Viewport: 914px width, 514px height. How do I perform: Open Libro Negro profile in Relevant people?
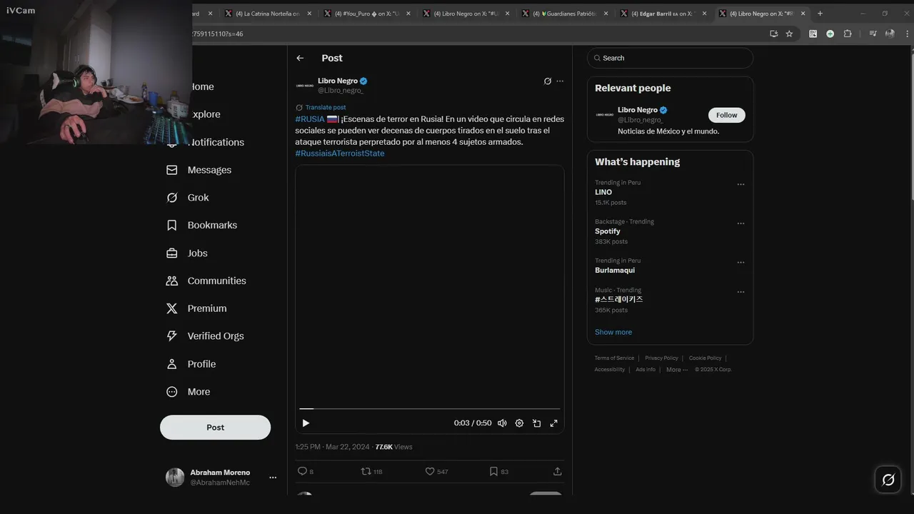point(637,110)
